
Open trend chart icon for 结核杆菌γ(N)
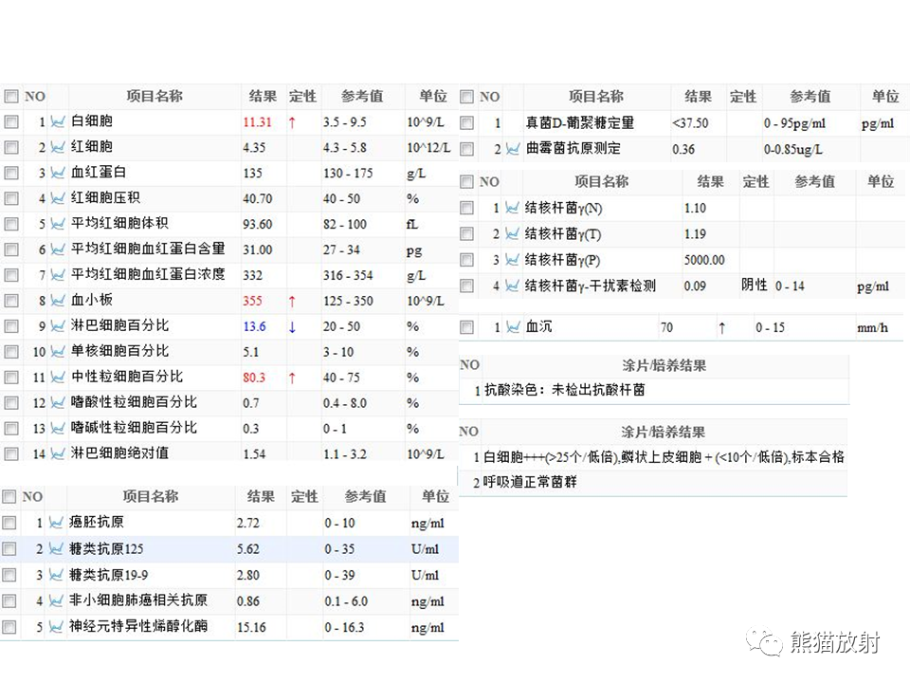[x=512, y=208]
